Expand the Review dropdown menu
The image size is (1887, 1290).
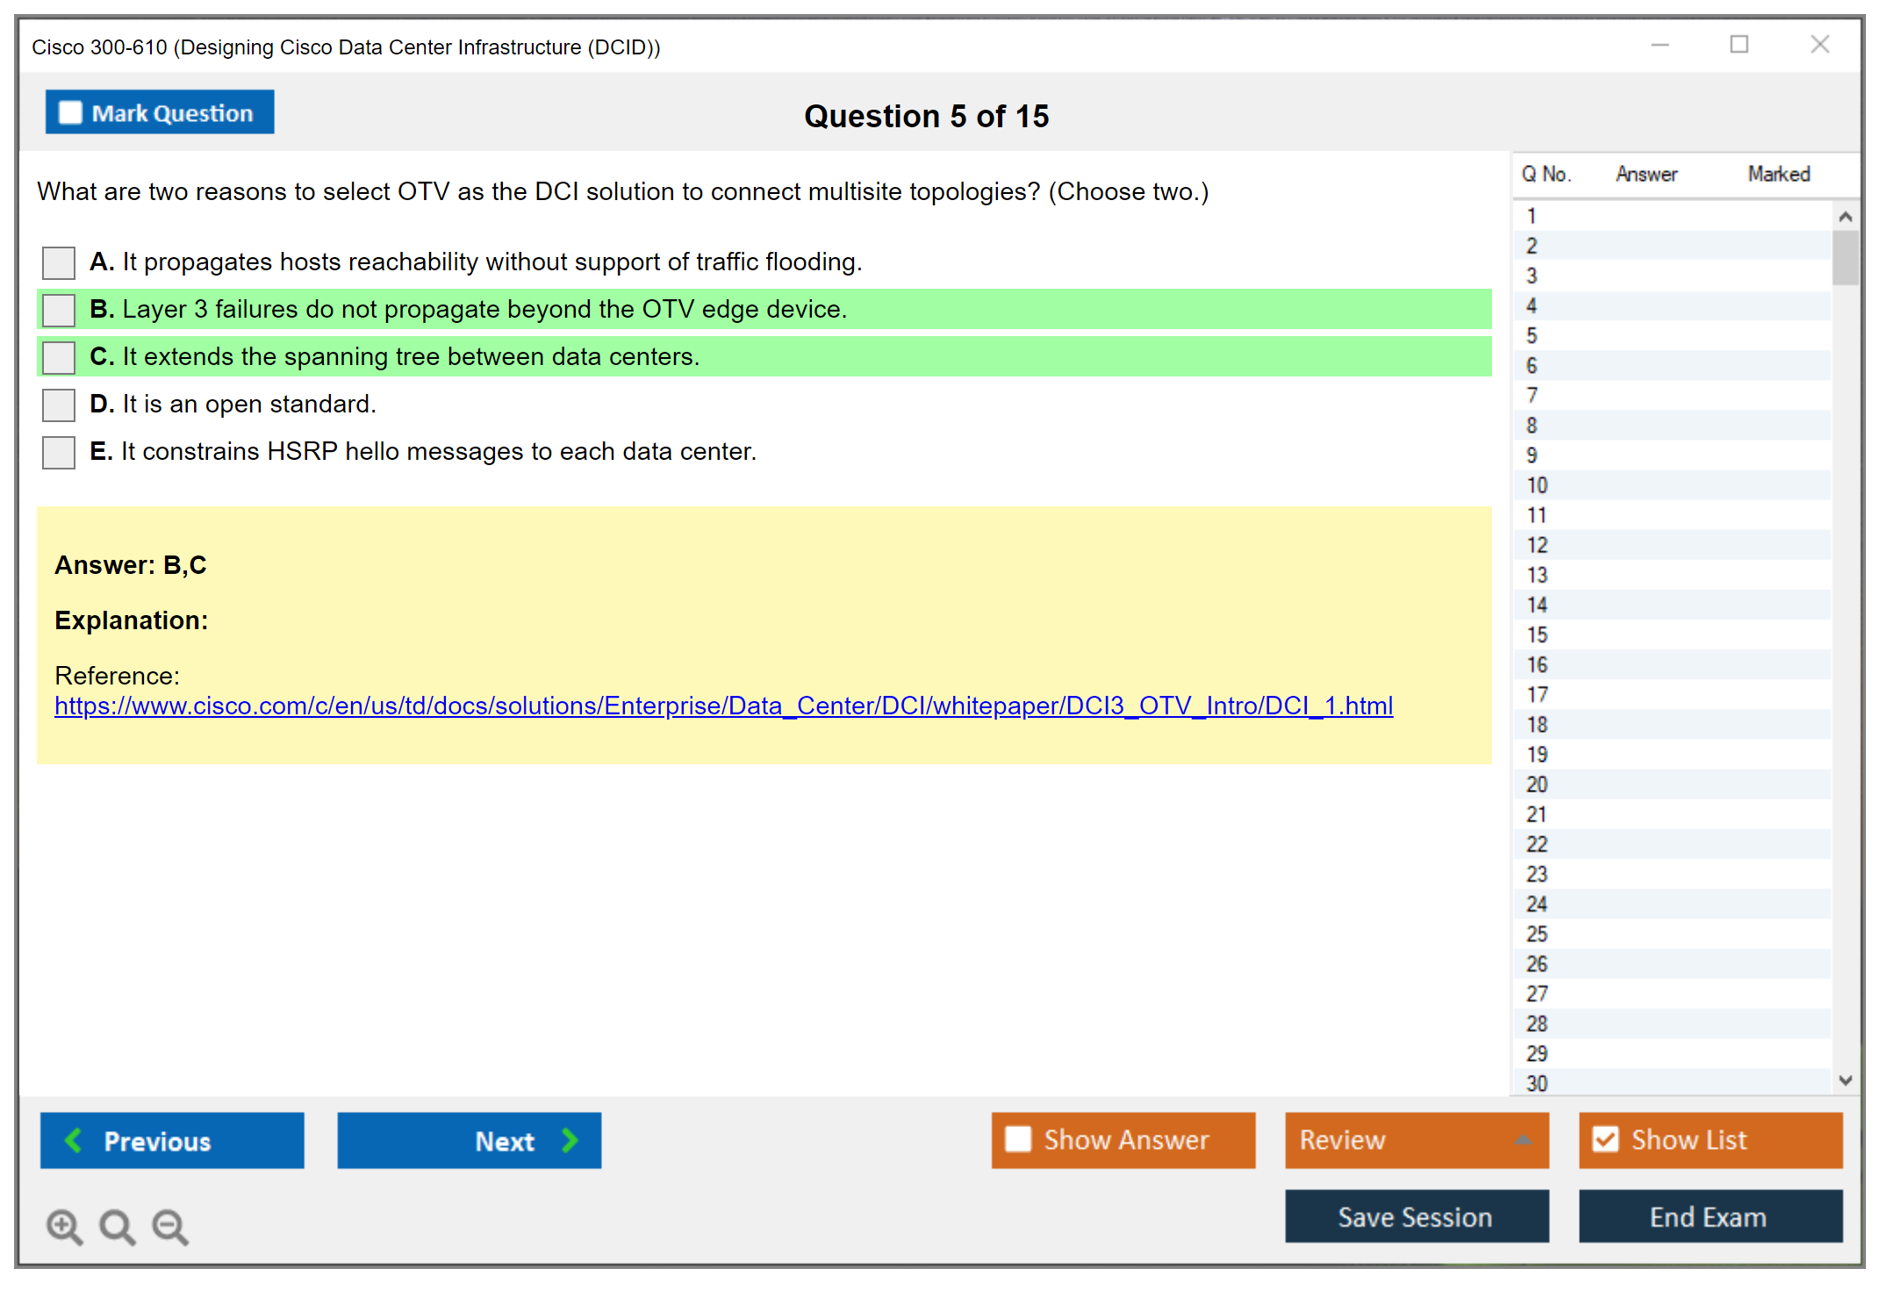click(1523, 1140)
